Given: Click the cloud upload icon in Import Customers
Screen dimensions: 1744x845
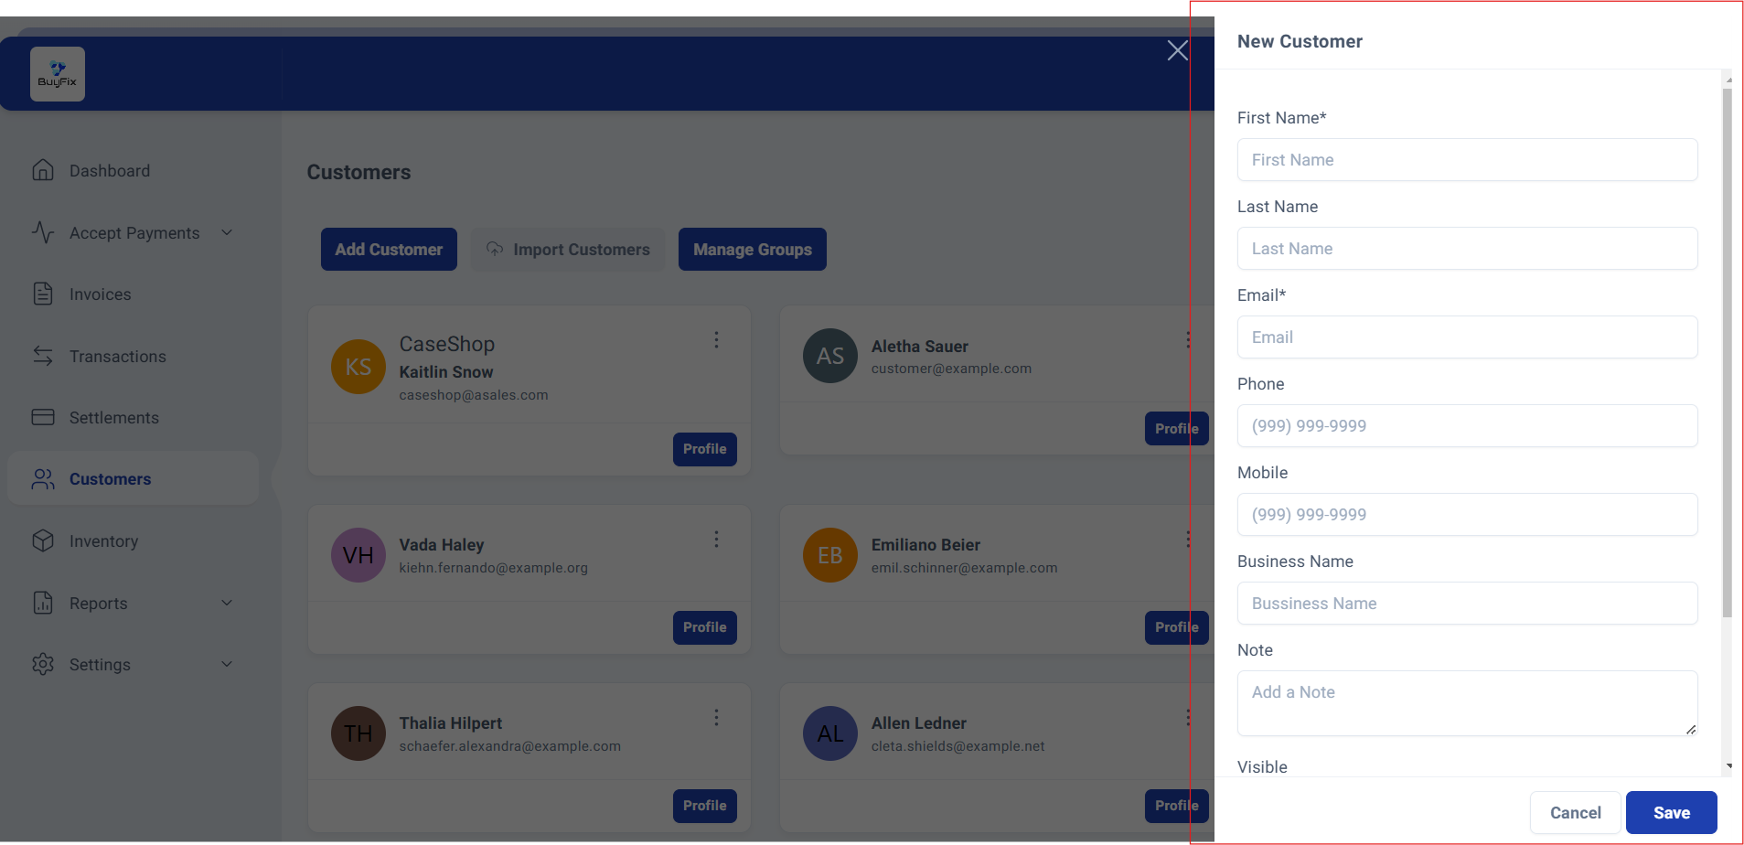Looking at the screenshot, I should 495,249.
